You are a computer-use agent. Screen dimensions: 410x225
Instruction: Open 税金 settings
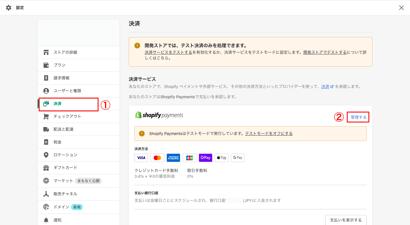(79, 142)
